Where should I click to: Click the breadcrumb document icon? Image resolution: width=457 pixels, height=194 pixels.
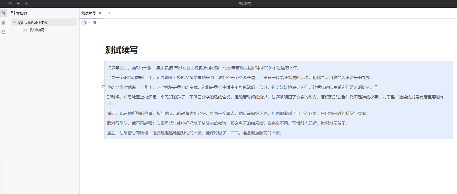(x=84, y=23)
